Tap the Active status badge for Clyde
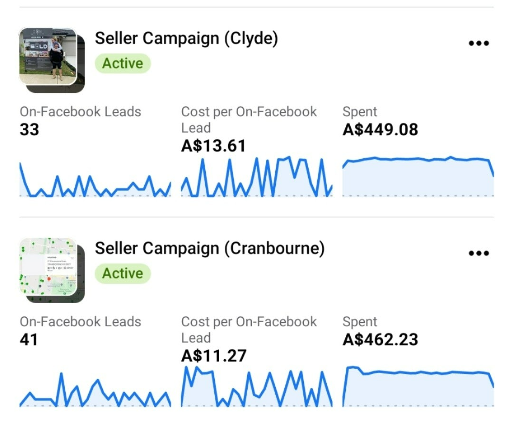Screen dimensions: 512x424 [122, 63]
